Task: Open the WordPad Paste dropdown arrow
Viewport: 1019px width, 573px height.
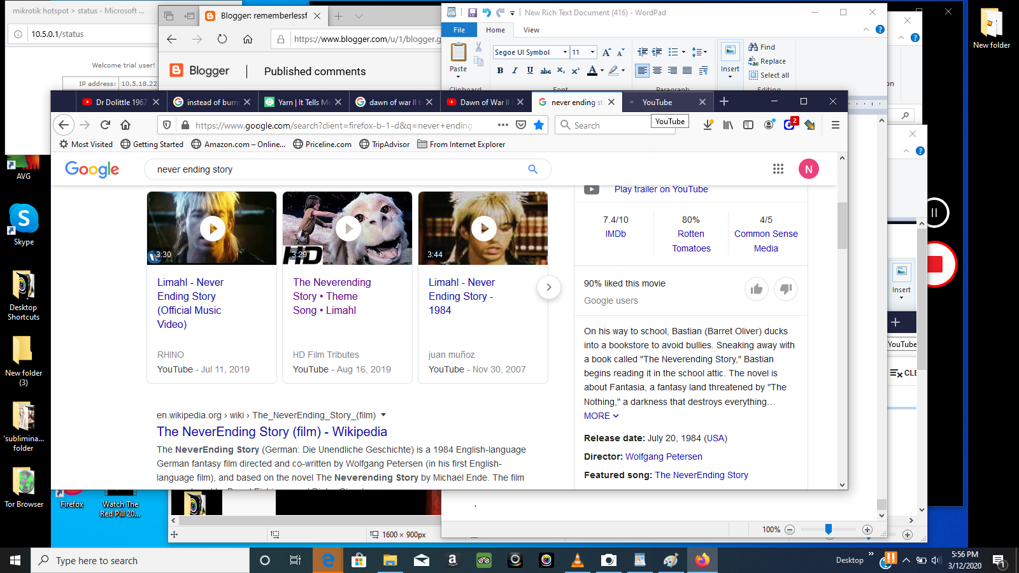Action: [x=458, y=76]
